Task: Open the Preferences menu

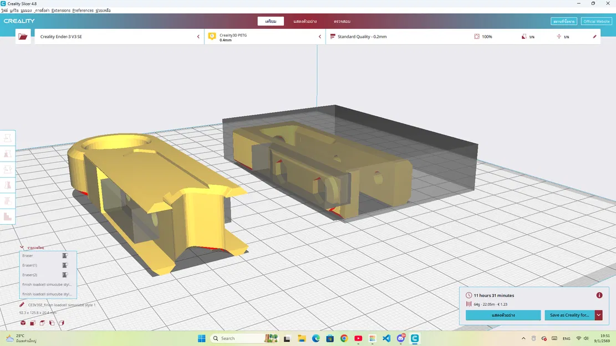Action: pyautogui.click(x=83, y=11)
